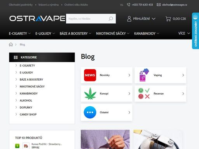Click the search magnifier icon
This screenshot has width=199, height=149.
point(111,19)
